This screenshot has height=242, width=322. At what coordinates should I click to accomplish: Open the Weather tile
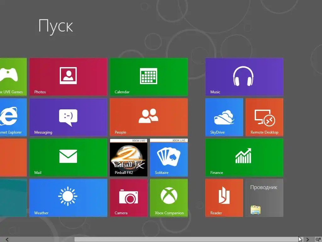68,198
